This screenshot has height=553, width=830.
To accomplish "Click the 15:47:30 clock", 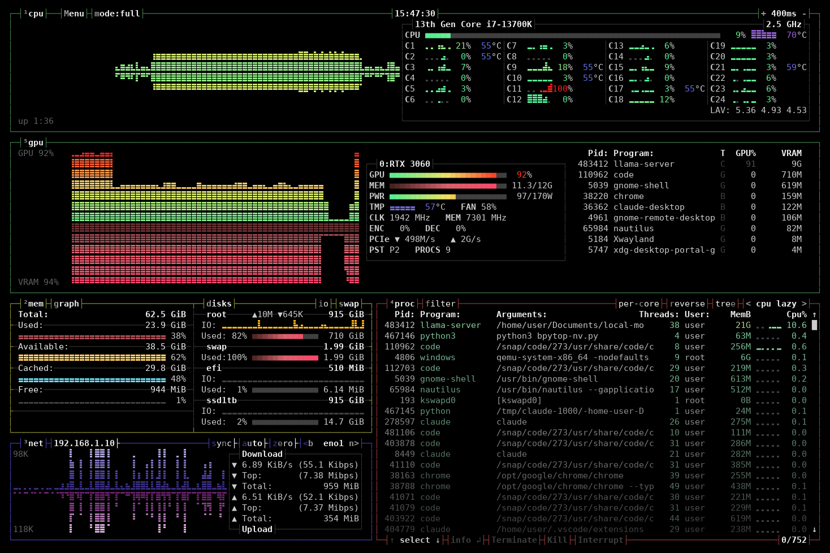I will pyautogui.click(x=415, y=14).
